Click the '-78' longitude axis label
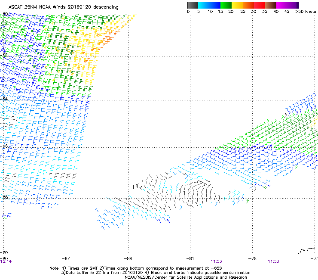This screenshot has width=318, height=280. [x=253, y=258]
